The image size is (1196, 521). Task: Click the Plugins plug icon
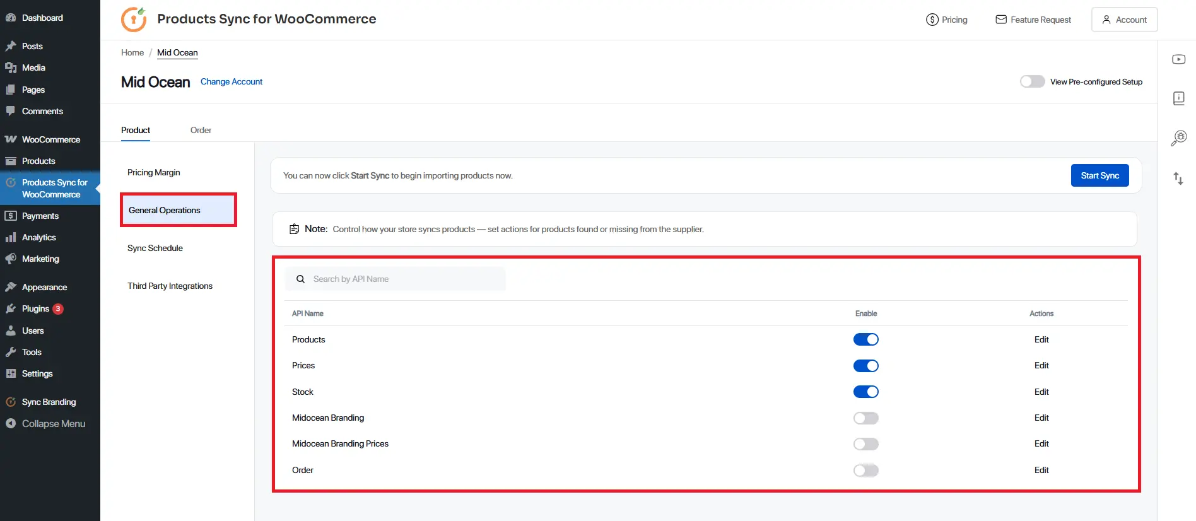[11, 308]
